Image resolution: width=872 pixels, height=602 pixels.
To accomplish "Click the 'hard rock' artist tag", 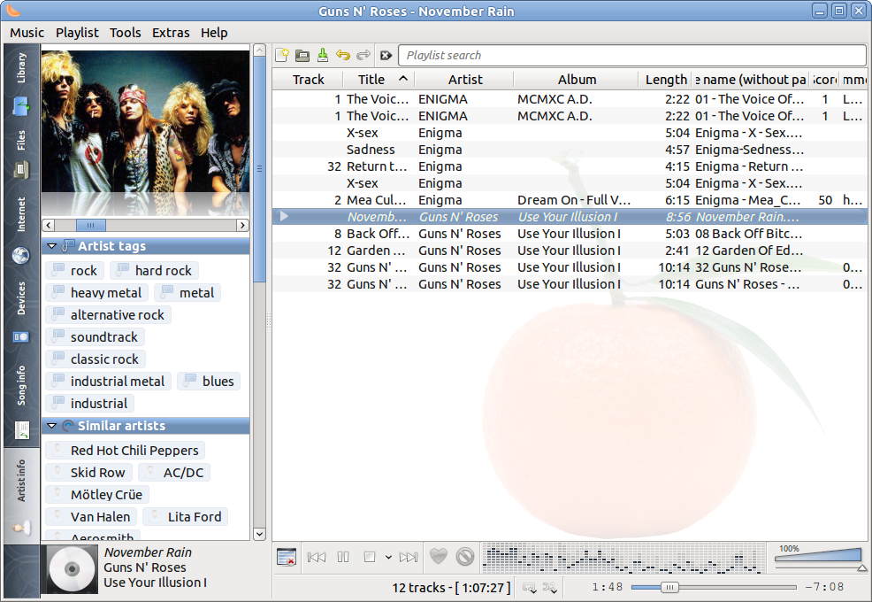I will pyautogui.click(x=154, y=271).
